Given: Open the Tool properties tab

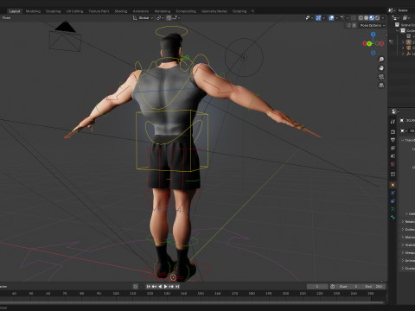Looking at the screenshot, I should pos(393,122).
